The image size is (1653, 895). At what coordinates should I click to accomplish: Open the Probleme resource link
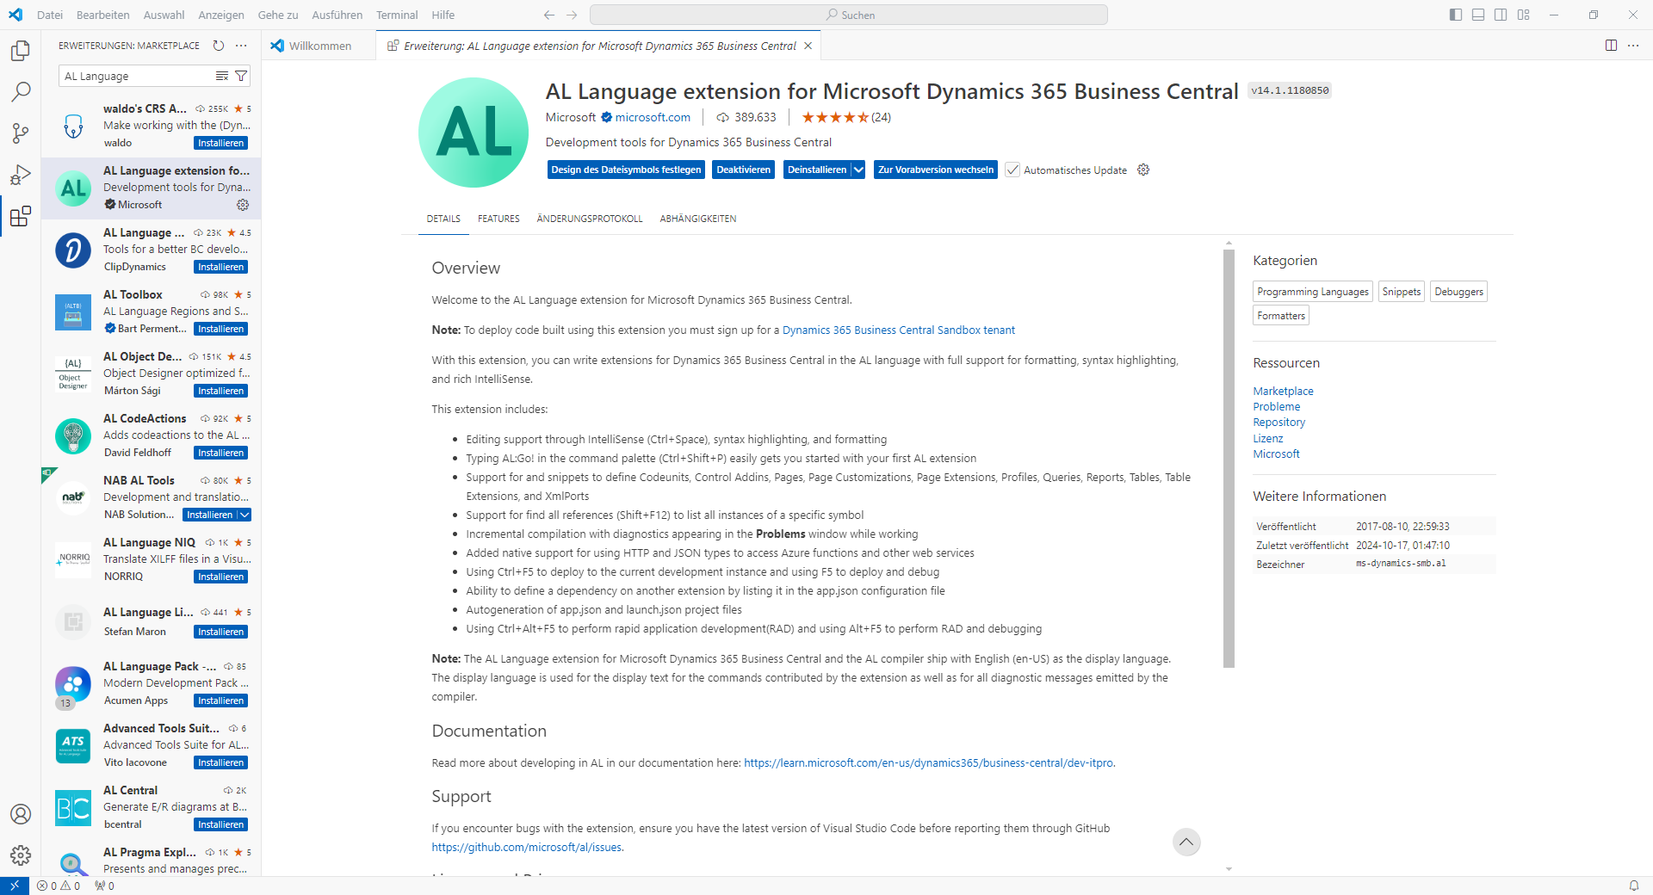[1277, 406]
